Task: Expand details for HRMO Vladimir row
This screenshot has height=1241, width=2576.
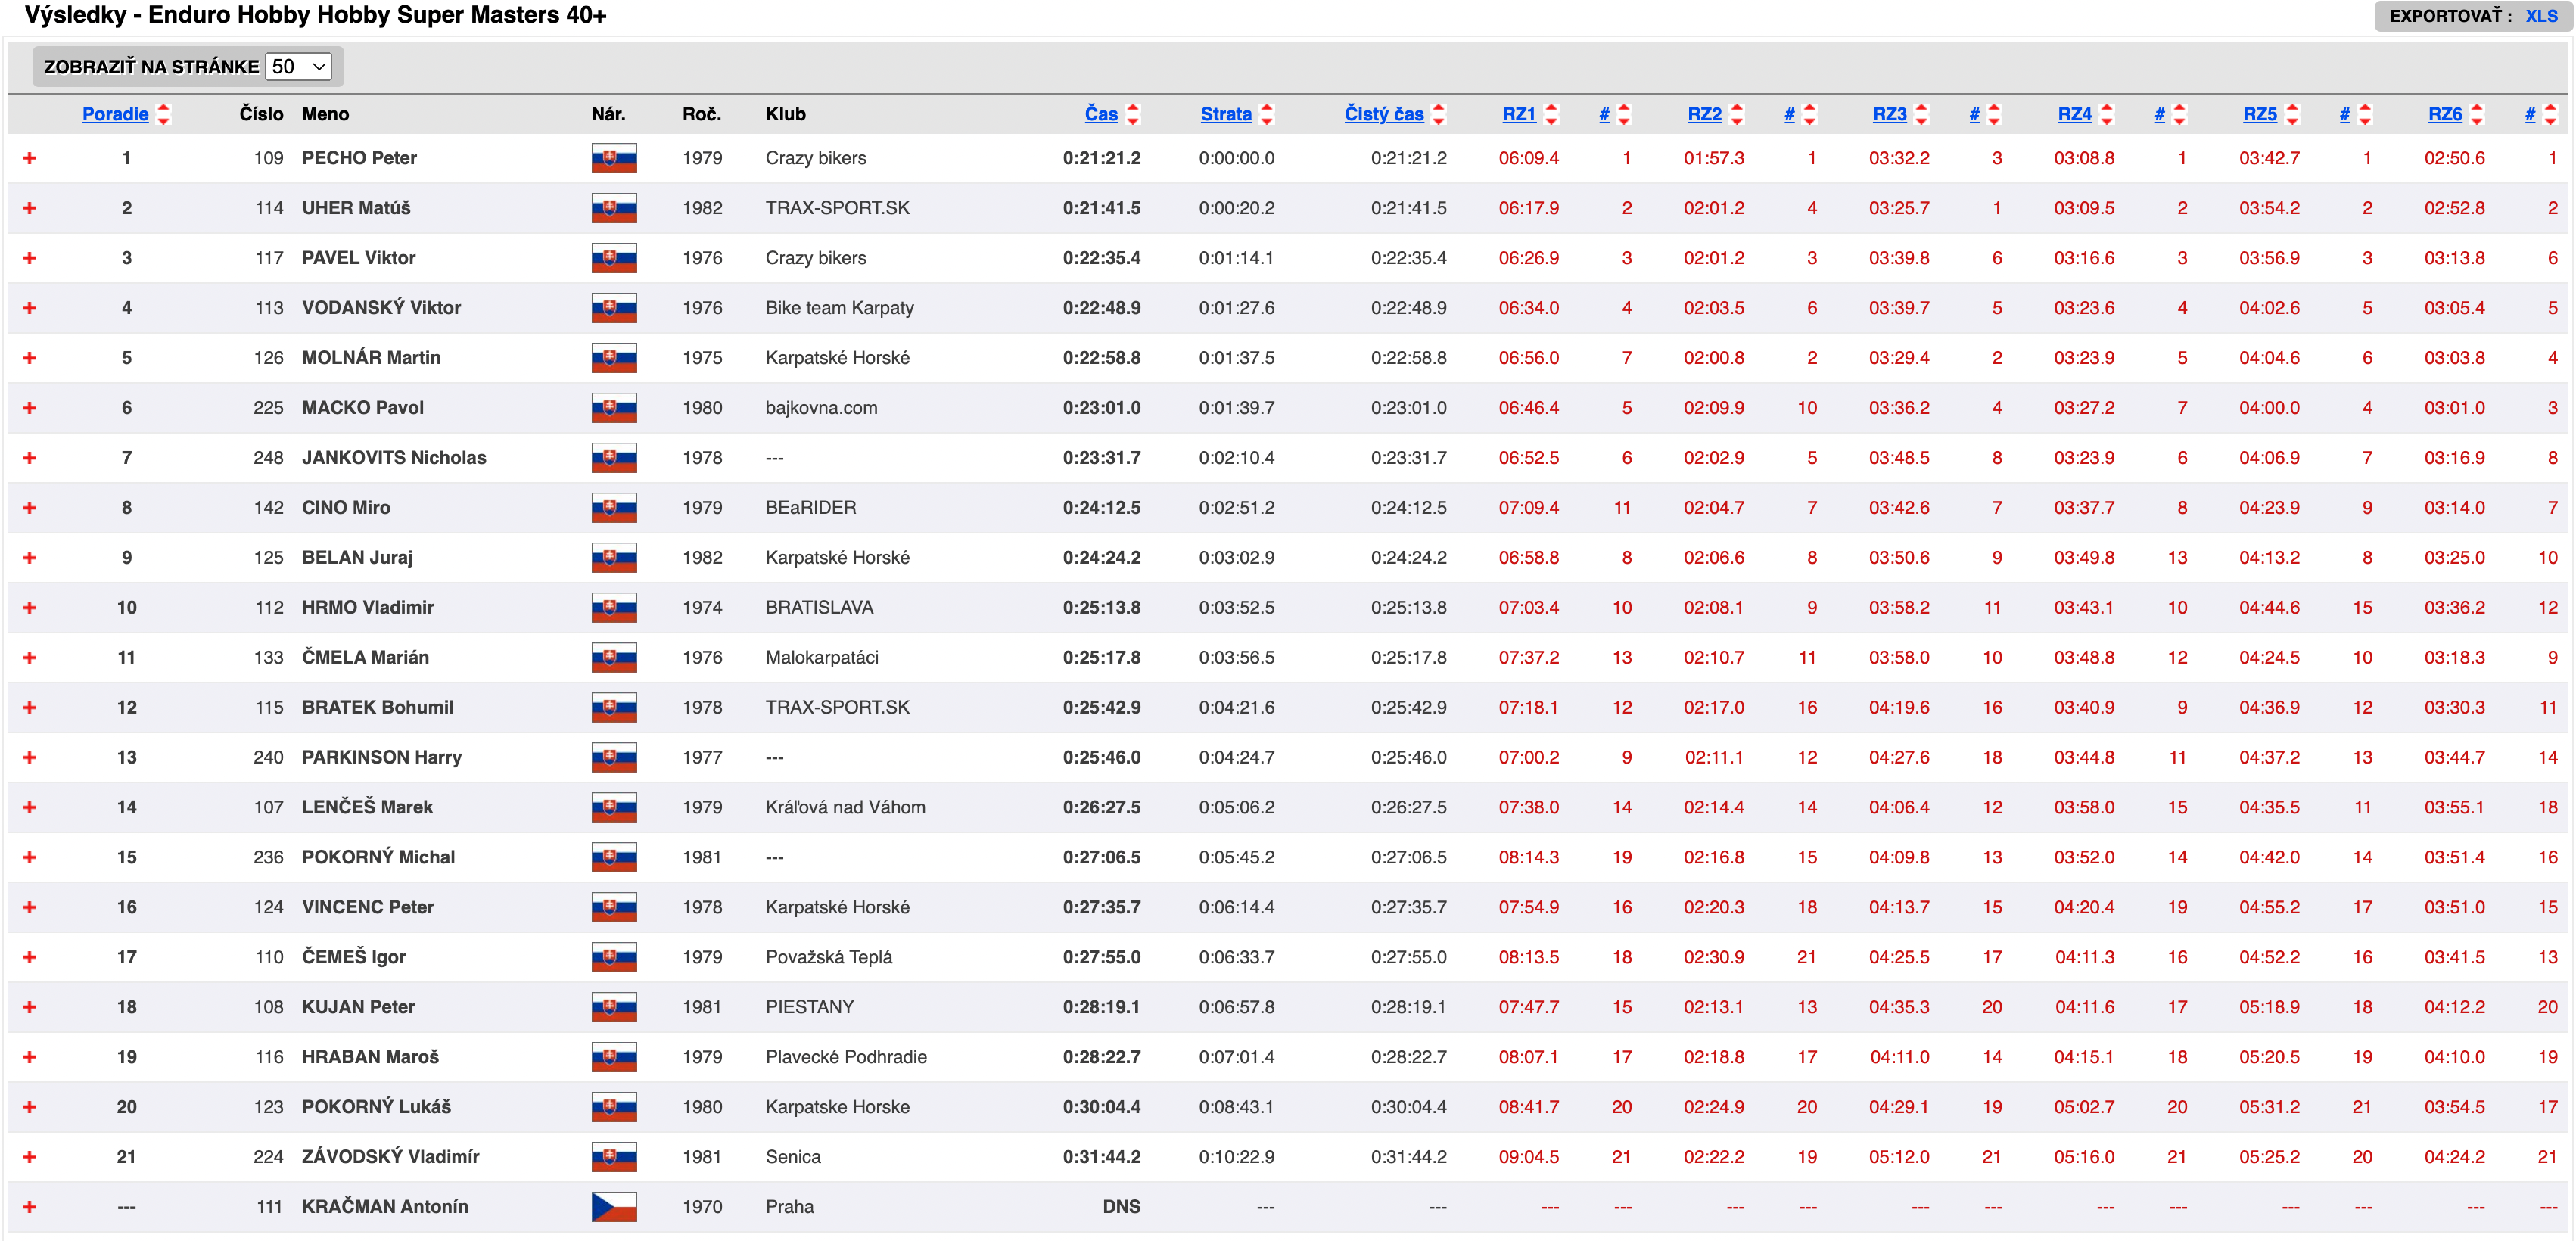Action: (29, 608)
